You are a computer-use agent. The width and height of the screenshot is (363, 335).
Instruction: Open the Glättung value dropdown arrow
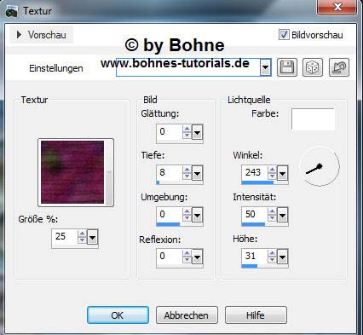tap(198, 132)
